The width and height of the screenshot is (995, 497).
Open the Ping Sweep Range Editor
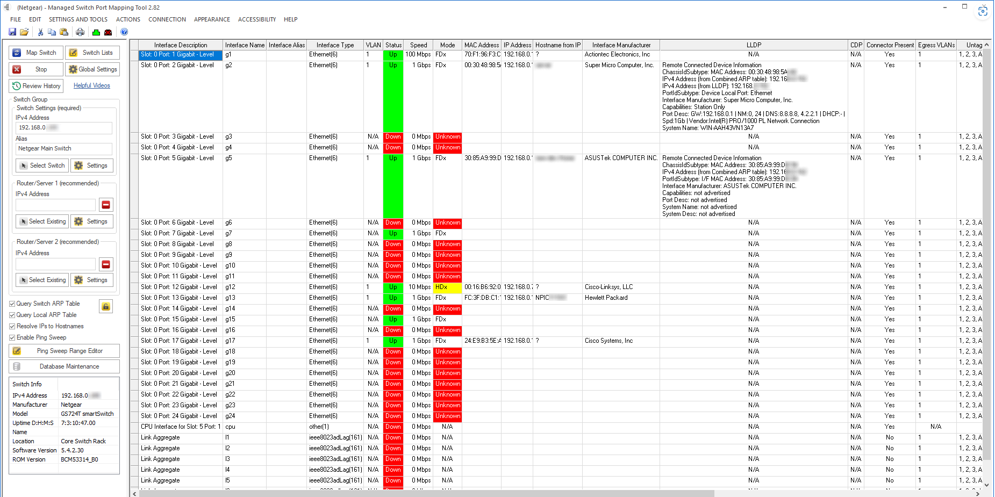(x=64, y=351)
